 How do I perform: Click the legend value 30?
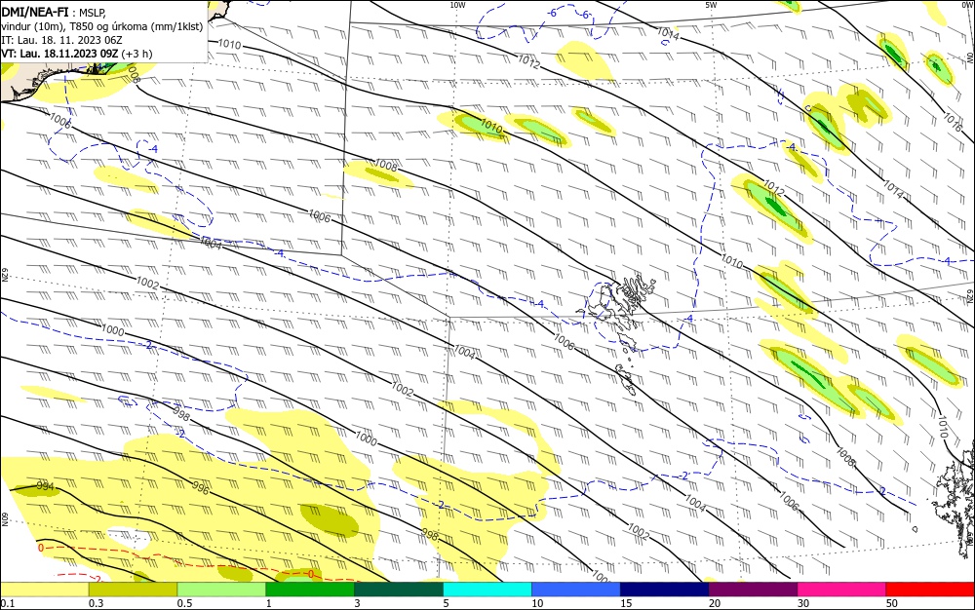pyautogui.click(x=803, y=603)
